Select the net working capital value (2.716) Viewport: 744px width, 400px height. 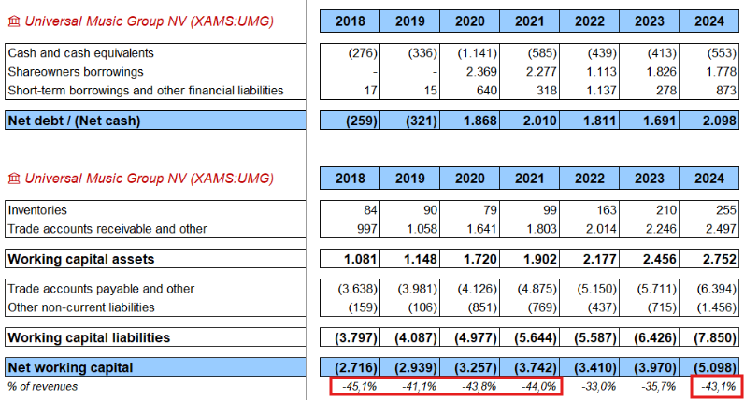click(356, 367)
